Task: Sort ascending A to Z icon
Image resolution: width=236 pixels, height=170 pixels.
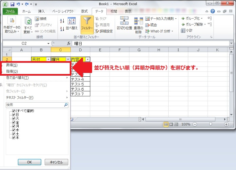Action: 62,21
